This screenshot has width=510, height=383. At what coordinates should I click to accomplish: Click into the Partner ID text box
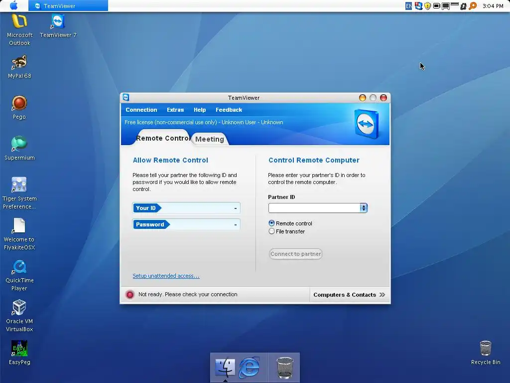click(x=314, y=208)
